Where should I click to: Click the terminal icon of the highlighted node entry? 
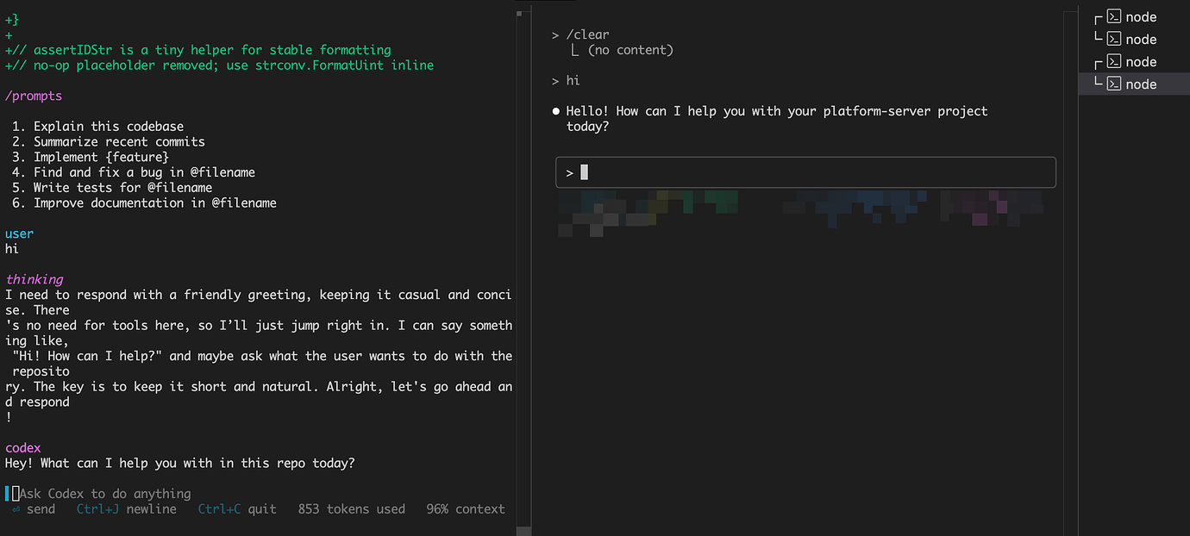point(1114,84)
